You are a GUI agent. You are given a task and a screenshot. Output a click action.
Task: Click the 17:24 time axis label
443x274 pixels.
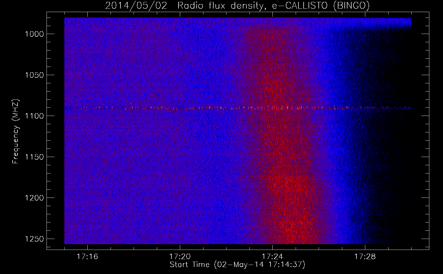coord(272,257)
